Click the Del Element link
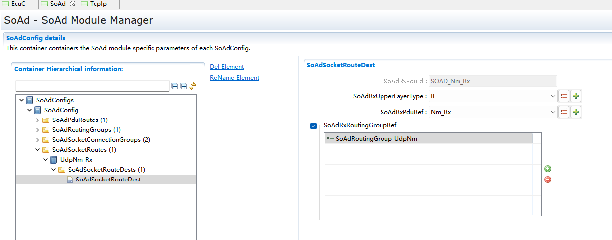The image size is (612, 240). coord(227,67)
